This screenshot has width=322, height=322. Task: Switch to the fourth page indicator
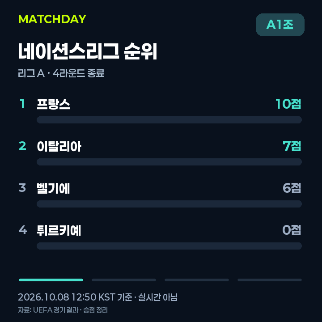tap(270, 280)
